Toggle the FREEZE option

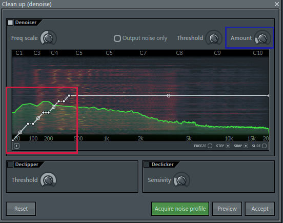210,146
